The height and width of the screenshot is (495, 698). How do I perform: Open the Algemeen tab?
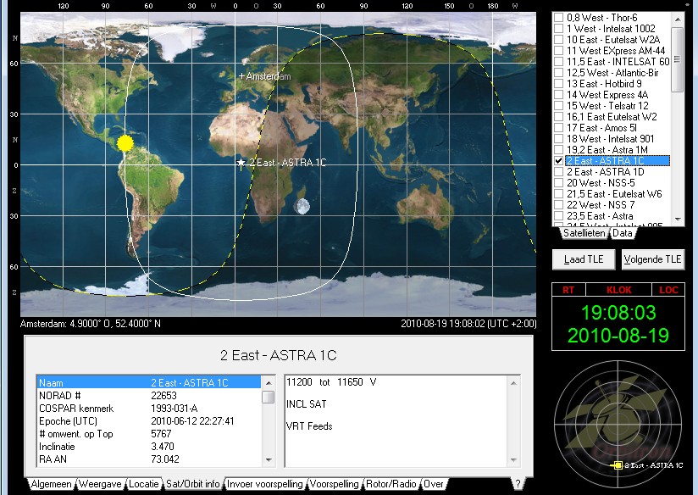pos(51,484)
